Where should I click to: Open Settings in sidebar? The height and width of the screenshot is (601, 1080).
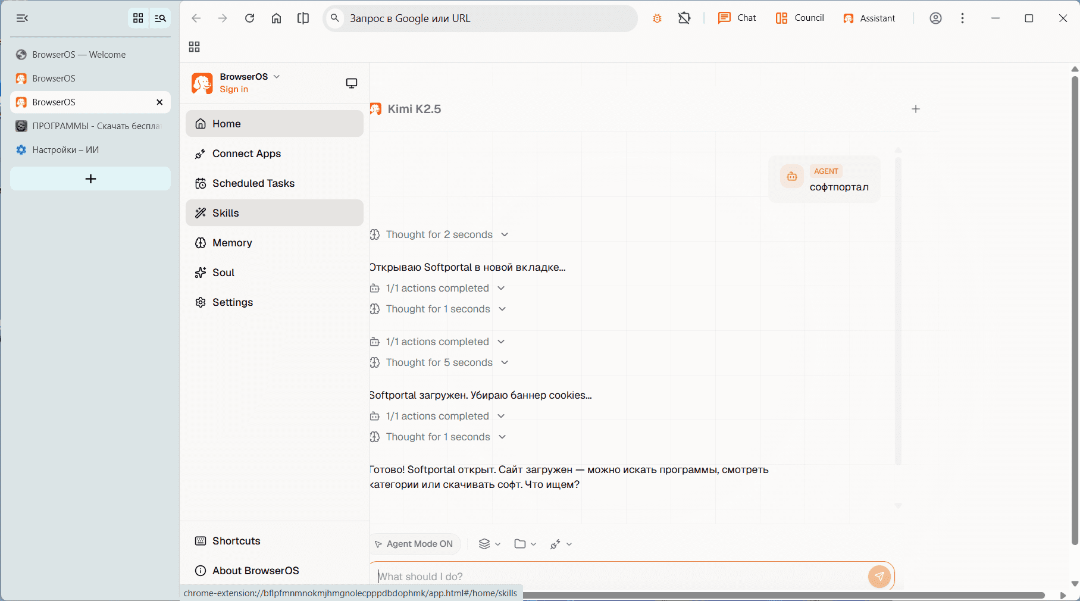click(x=274, y=302)
